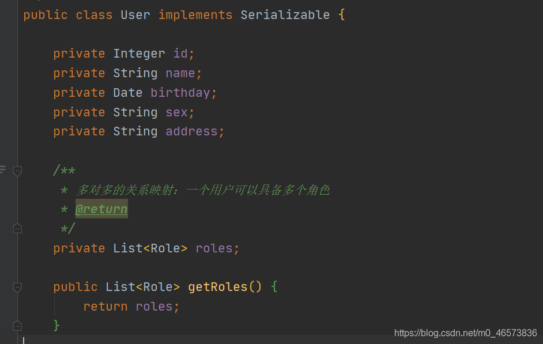Click the fold end marker beside */
The image size is (543, 344).
pos(17,228)
